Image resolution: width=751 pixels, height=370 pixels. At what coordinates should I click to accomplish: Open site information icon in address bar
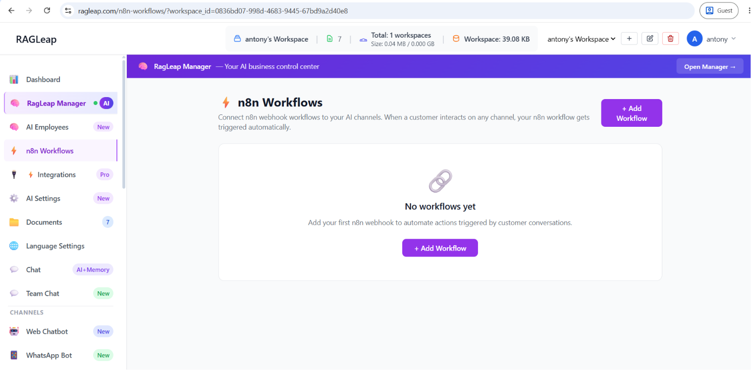[68, 10]
